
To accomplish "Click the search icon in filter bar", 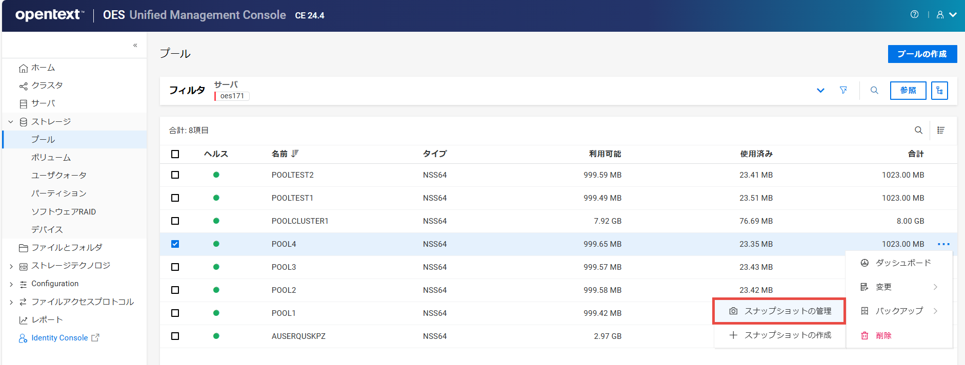I will pyautogui.click(x=874, y=90).
